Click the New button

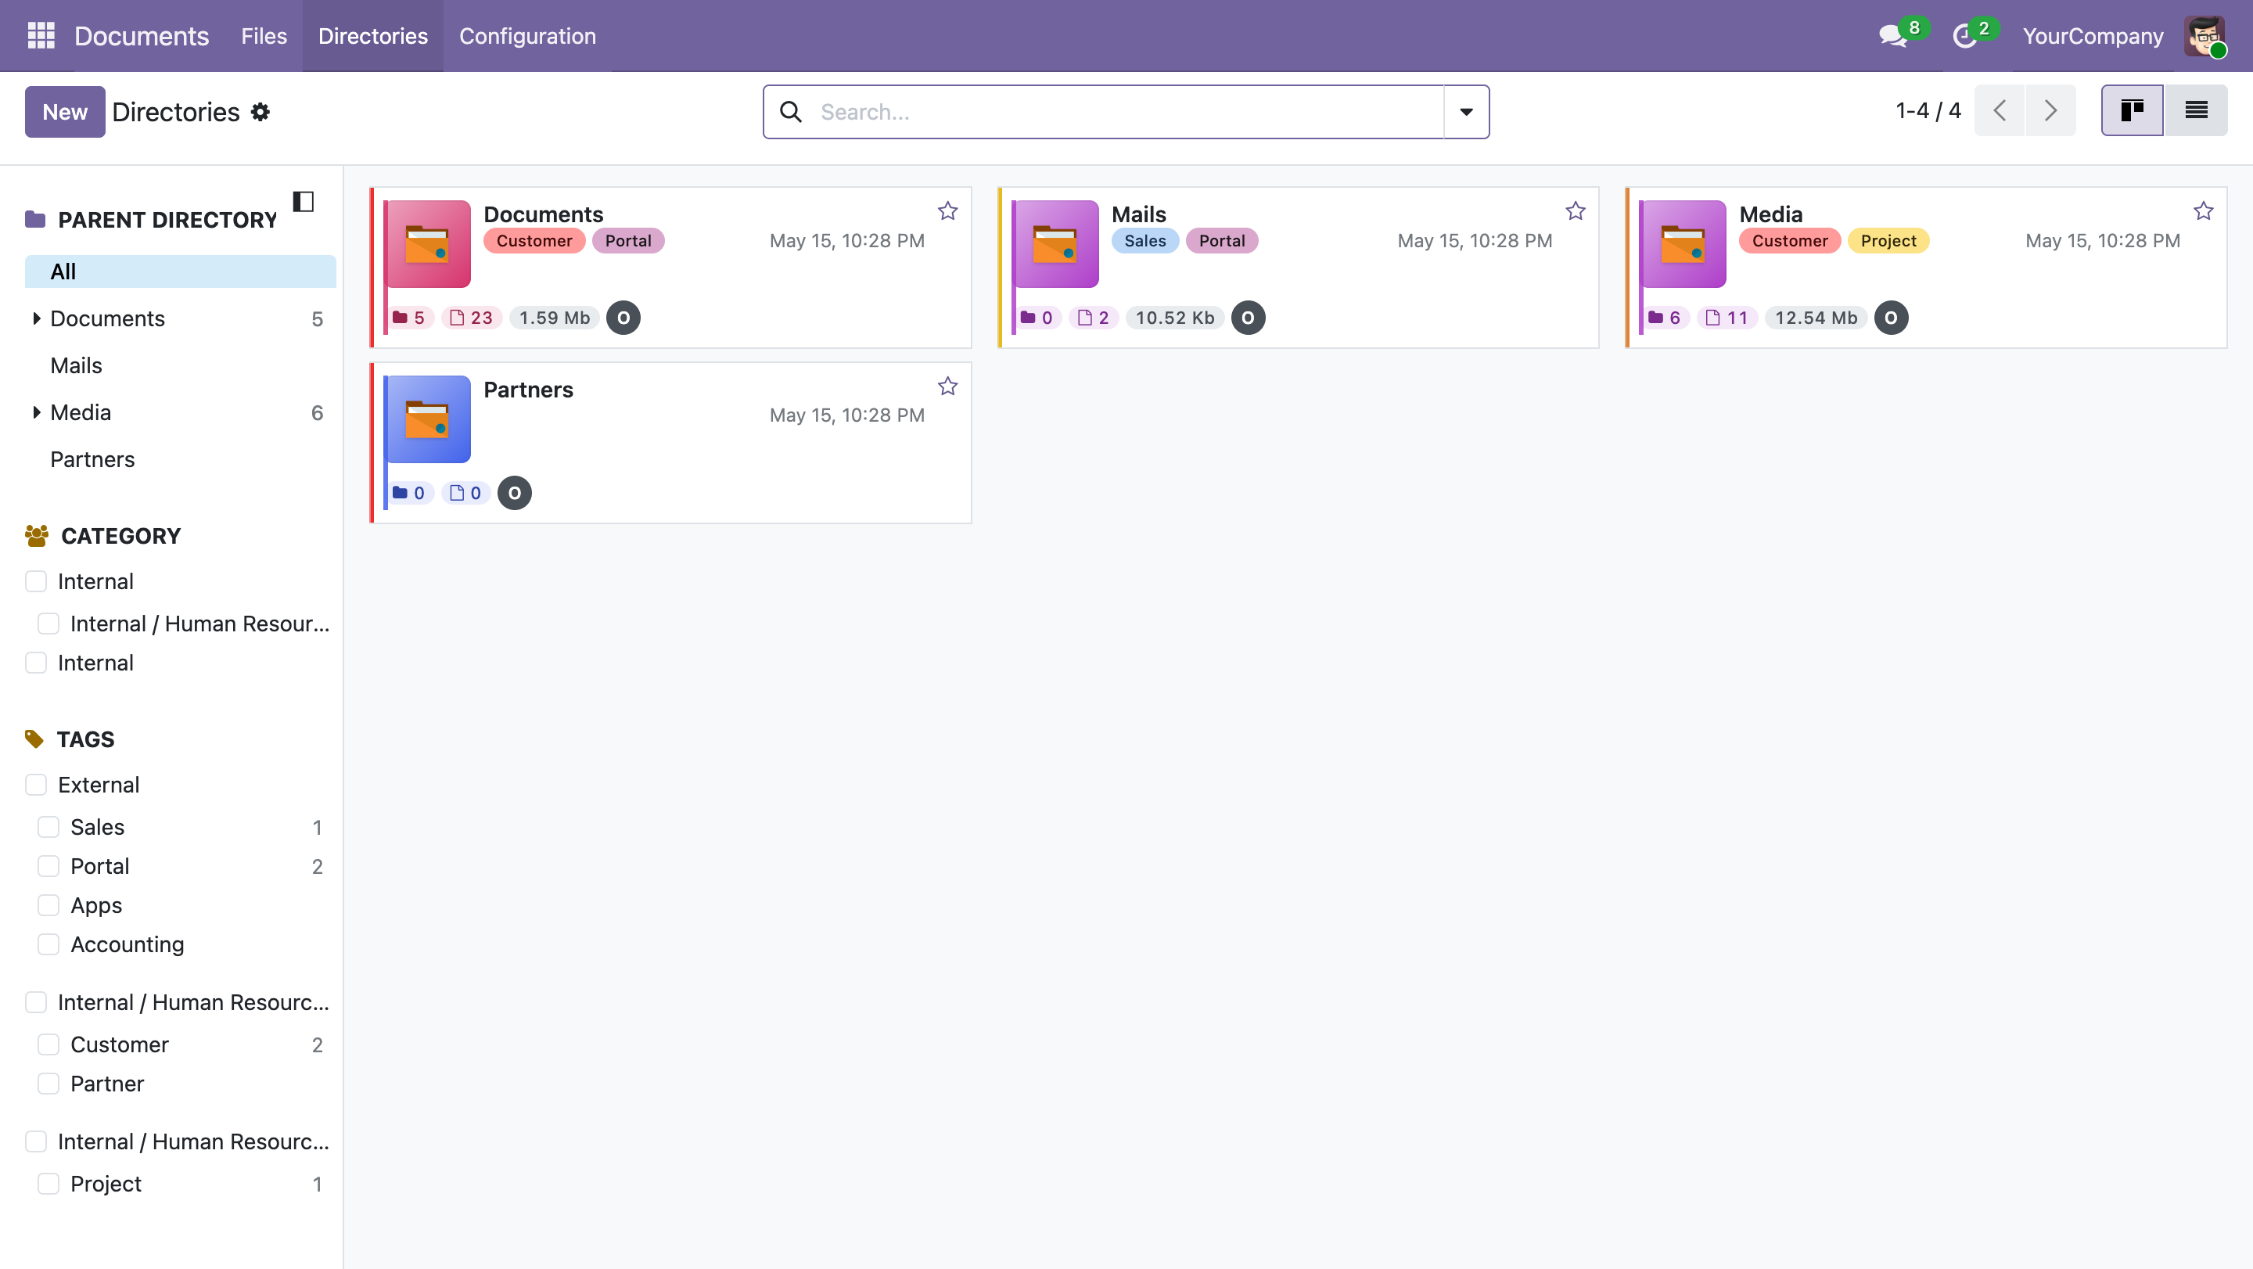coord(65,112)
